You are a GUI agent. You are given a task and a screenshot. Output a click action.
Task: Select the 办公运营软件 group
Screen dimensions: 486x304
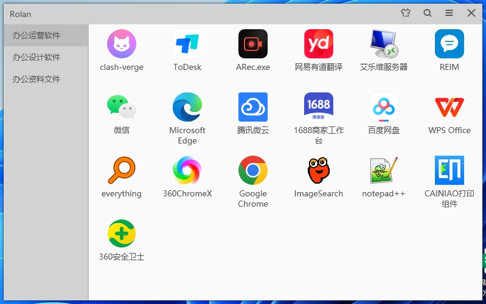click(x=46, y=35)
